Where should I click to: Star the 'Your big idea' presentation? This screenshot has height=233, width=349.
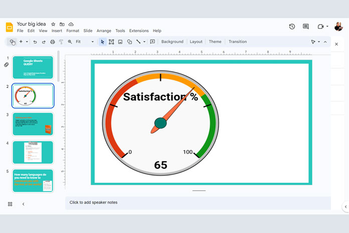[53, 24]
